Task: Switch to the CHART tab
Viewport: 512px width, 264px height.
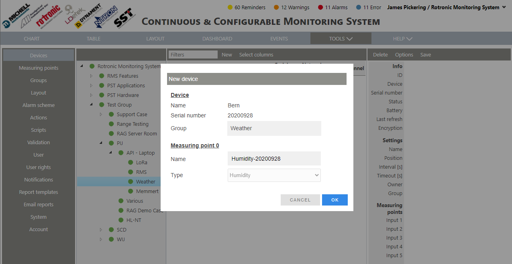Action: (x=32, y=38)
